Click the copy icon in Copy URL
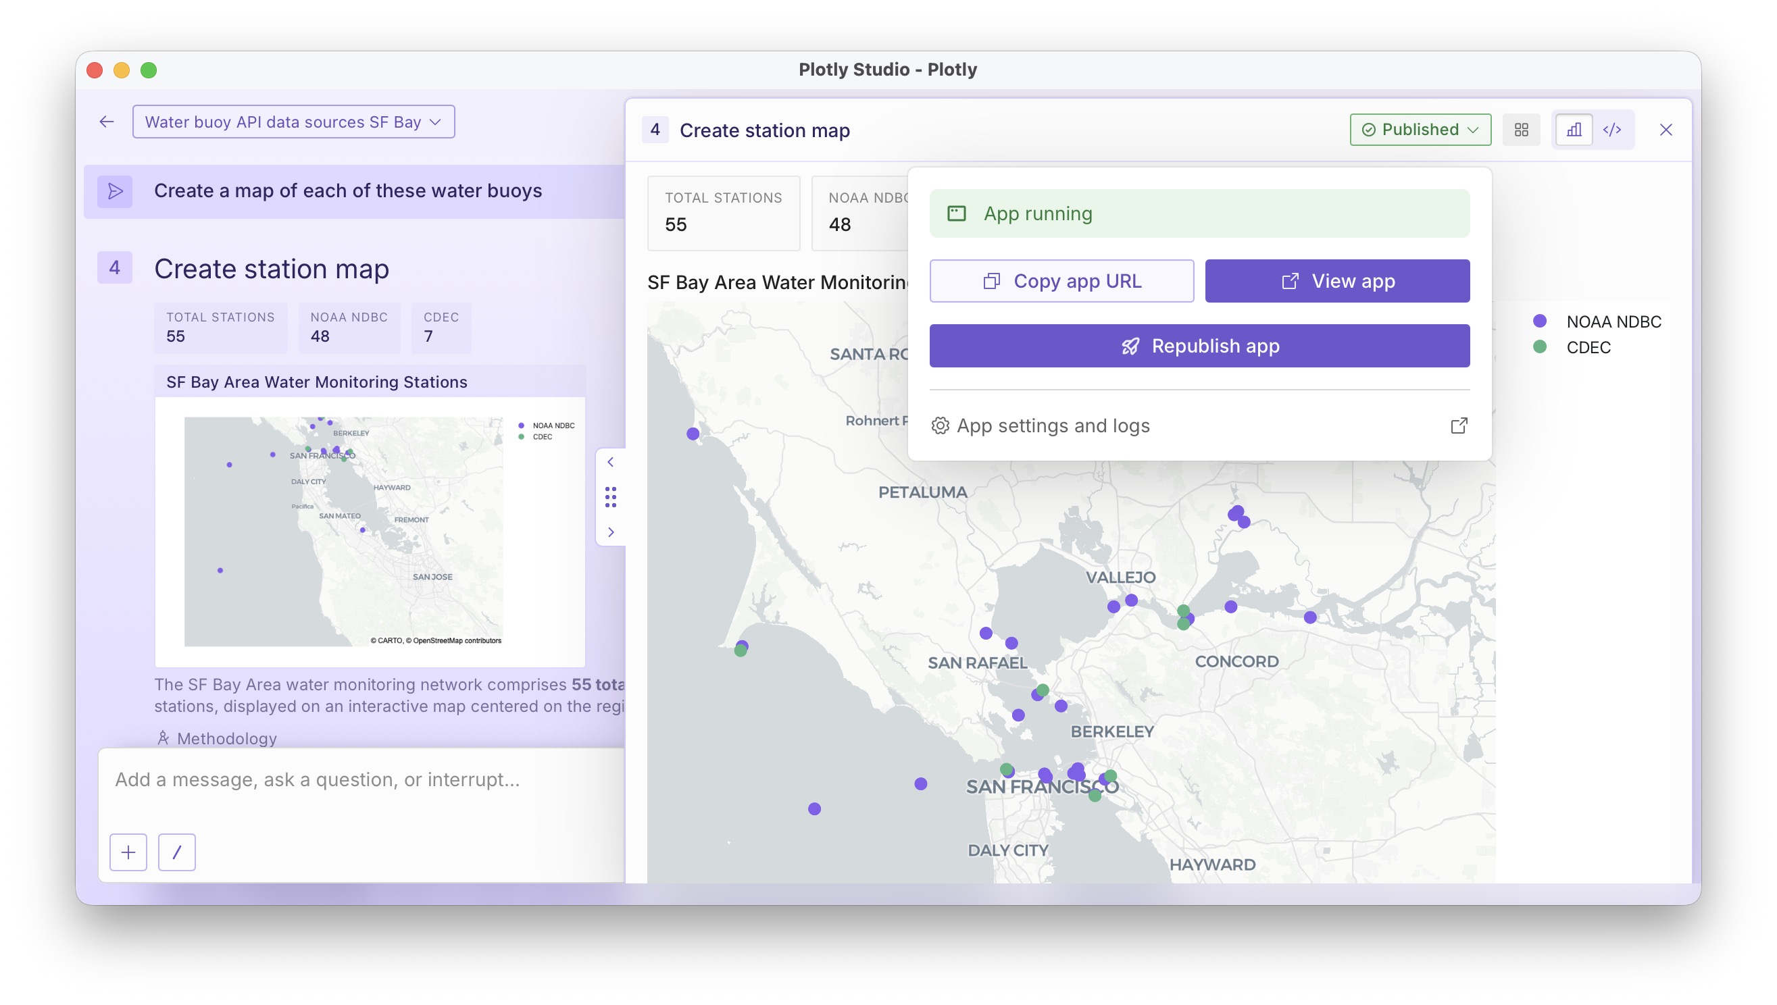This screenshot has height=1005, width=1777. [x=991, y=281]
